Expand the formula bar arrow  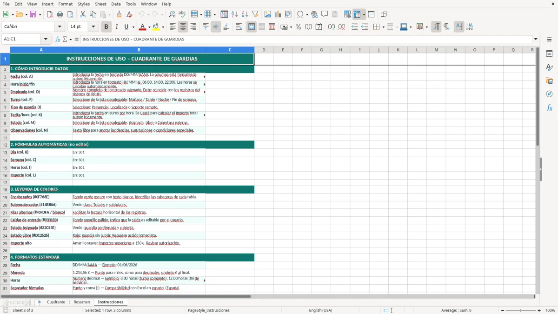(536, 39)
